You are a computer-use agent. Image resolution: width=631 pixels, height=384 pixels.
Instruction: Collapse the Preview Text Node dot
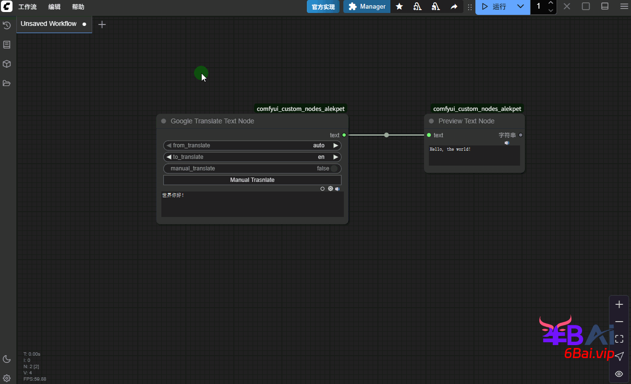(431, 121)
